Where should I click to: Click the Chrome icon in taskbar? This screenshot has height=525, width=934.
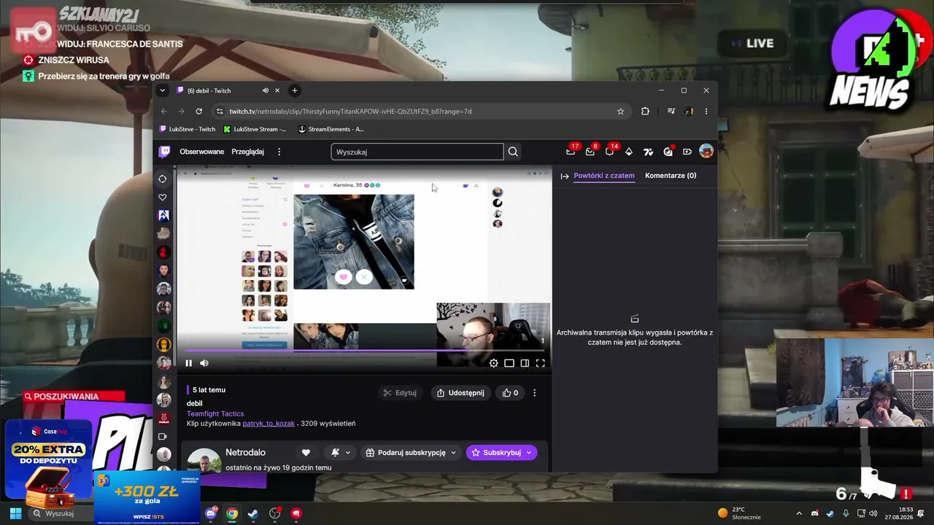click(231, 513)
